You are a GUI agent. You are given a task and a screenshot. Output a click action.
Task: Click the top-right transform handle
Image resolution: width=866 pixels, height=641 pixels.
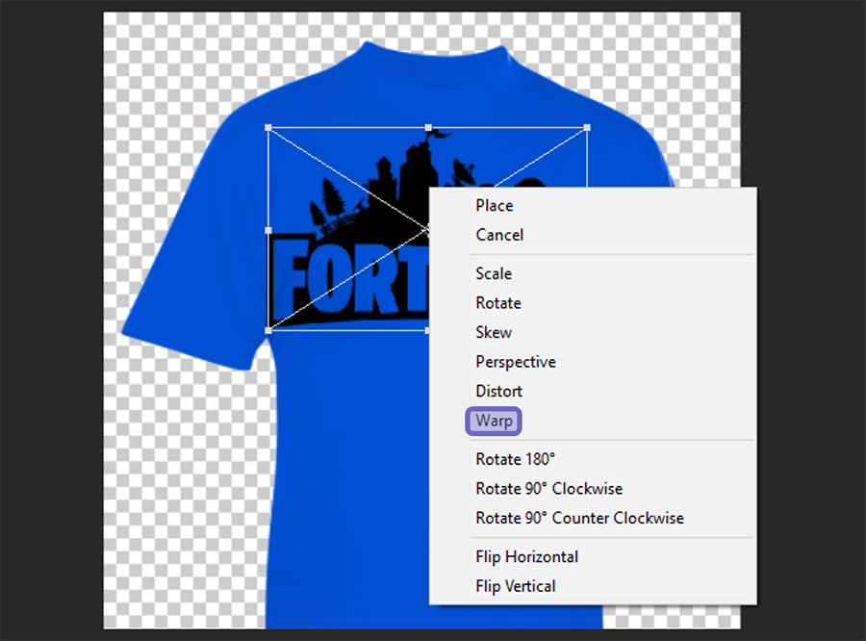click(587, 128)
